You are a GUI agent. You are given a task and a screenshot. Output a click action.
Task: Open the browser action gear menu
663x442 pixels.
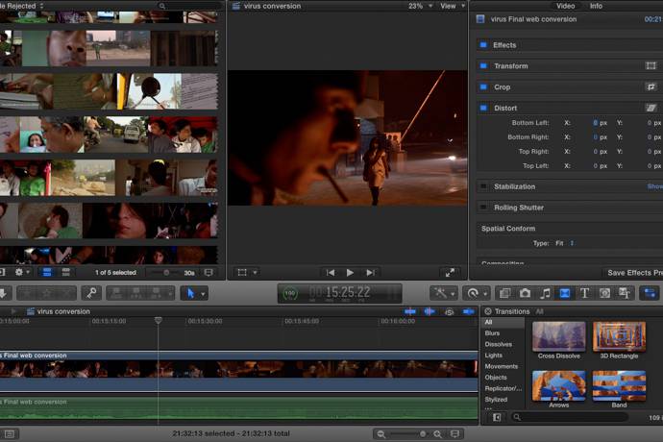[x=19, y=272]
